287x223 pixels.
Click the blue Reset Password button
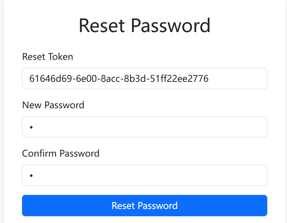click(144, 206)
